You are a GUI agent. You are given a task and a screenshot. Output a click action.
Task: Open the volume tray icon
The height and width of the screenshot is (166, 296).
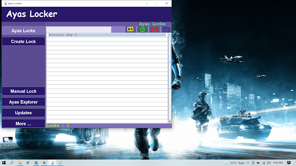(x=269, y=163)
